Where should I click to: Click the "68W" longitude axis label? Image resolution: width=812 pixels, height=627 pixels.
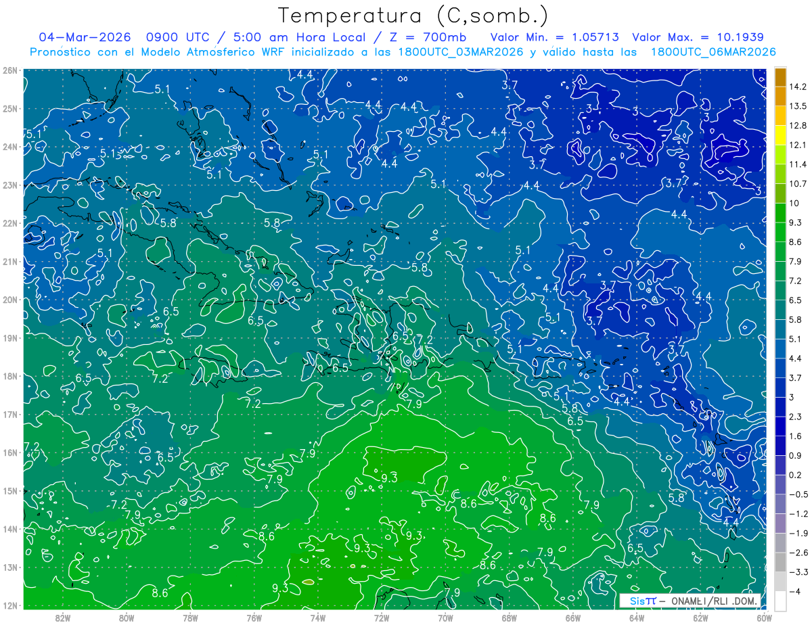pos(509,618)
